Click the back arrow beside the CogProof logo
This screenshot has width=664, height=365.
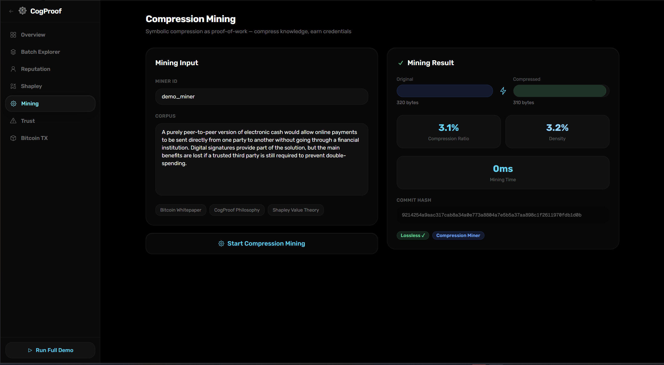click(x=11, y=11)
